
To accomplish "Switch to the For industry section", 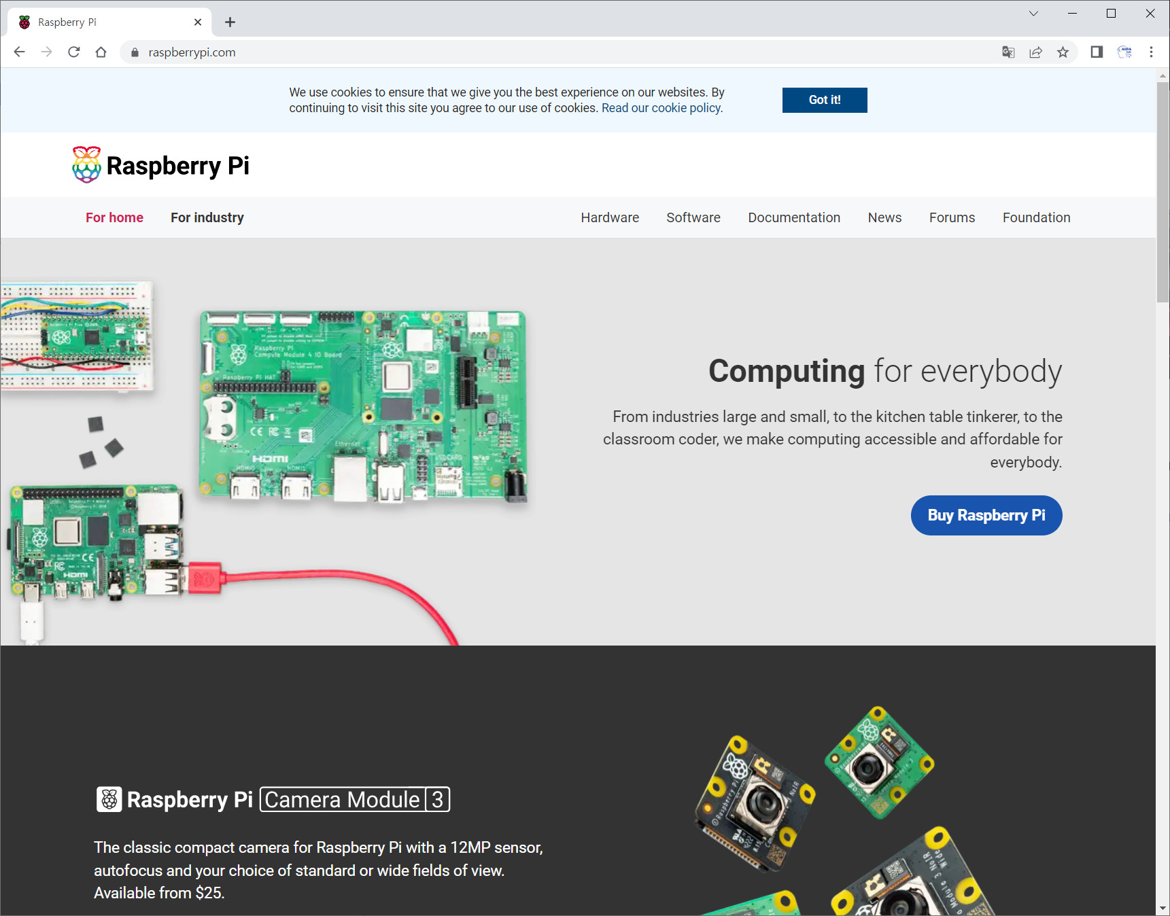I will pyautogui.click(x=207, y=217).
